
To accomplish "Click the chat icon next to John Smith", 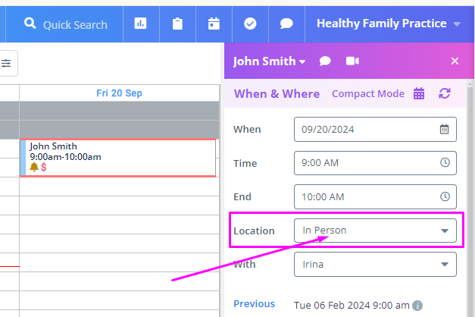I will [x=325, y=61].
